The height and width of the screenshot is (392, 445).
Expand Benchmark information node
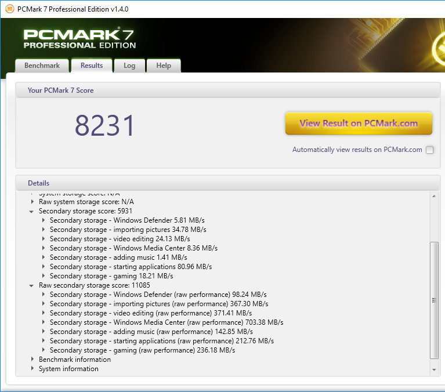32,360
